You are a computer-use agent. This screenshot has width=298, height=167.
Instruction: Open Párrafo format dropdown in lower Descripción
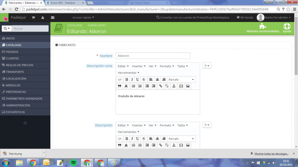[x=181, y=139]
